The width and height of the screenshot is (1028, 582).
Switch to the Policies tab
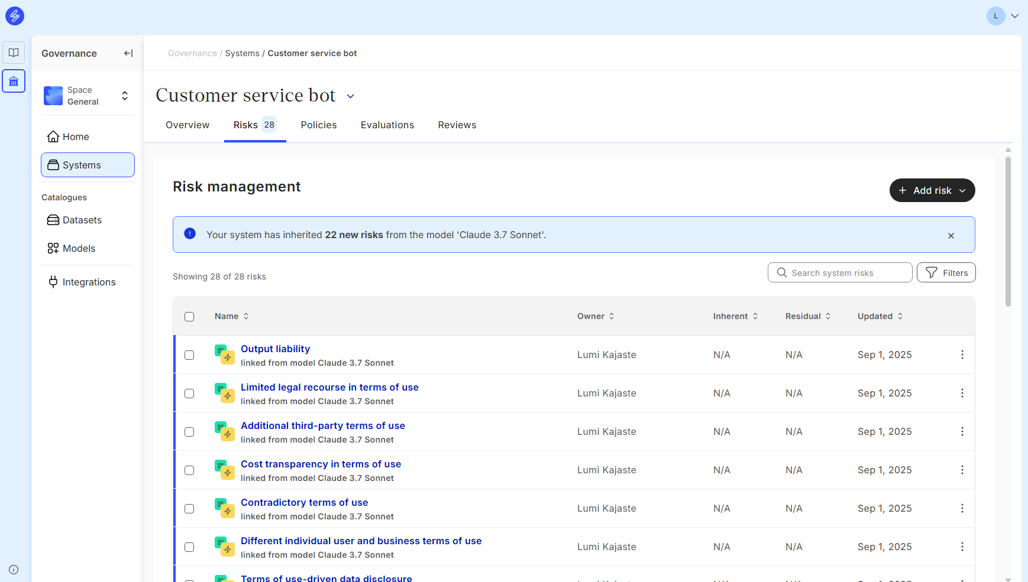tap(318, 125)
